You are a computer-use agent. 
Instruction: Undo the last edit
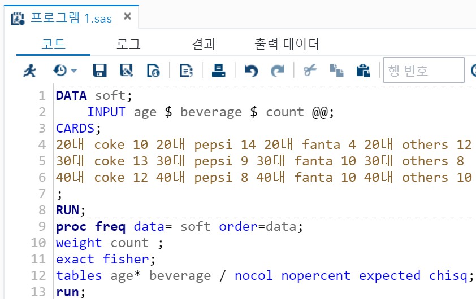[251, 71]
